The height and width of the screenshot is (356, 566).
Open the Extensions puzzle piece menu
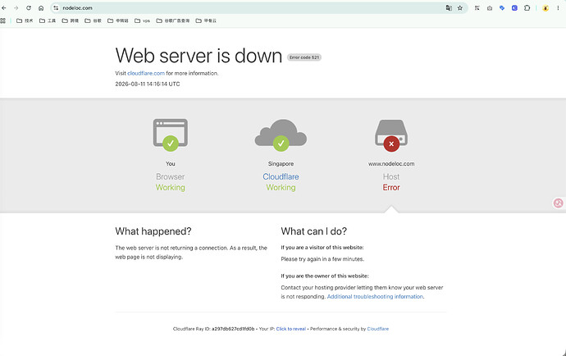click(x=527, y=8)
